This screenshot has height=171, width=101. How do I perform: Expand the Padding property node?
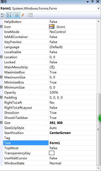coord(1,97)
